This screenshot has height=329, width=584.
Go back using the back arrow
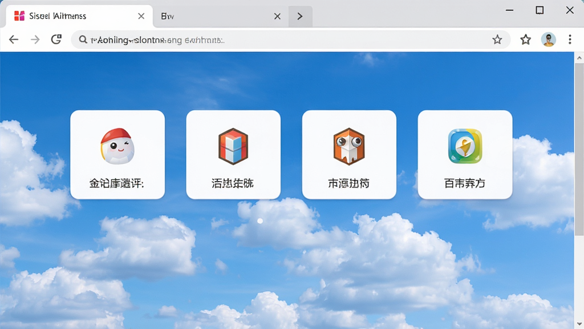click(14, 39)
